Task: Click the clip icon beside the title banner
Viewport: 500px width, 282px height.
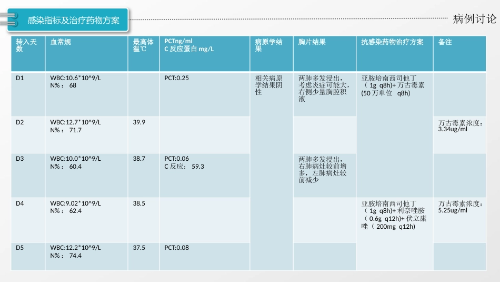Action: (8, 20)
